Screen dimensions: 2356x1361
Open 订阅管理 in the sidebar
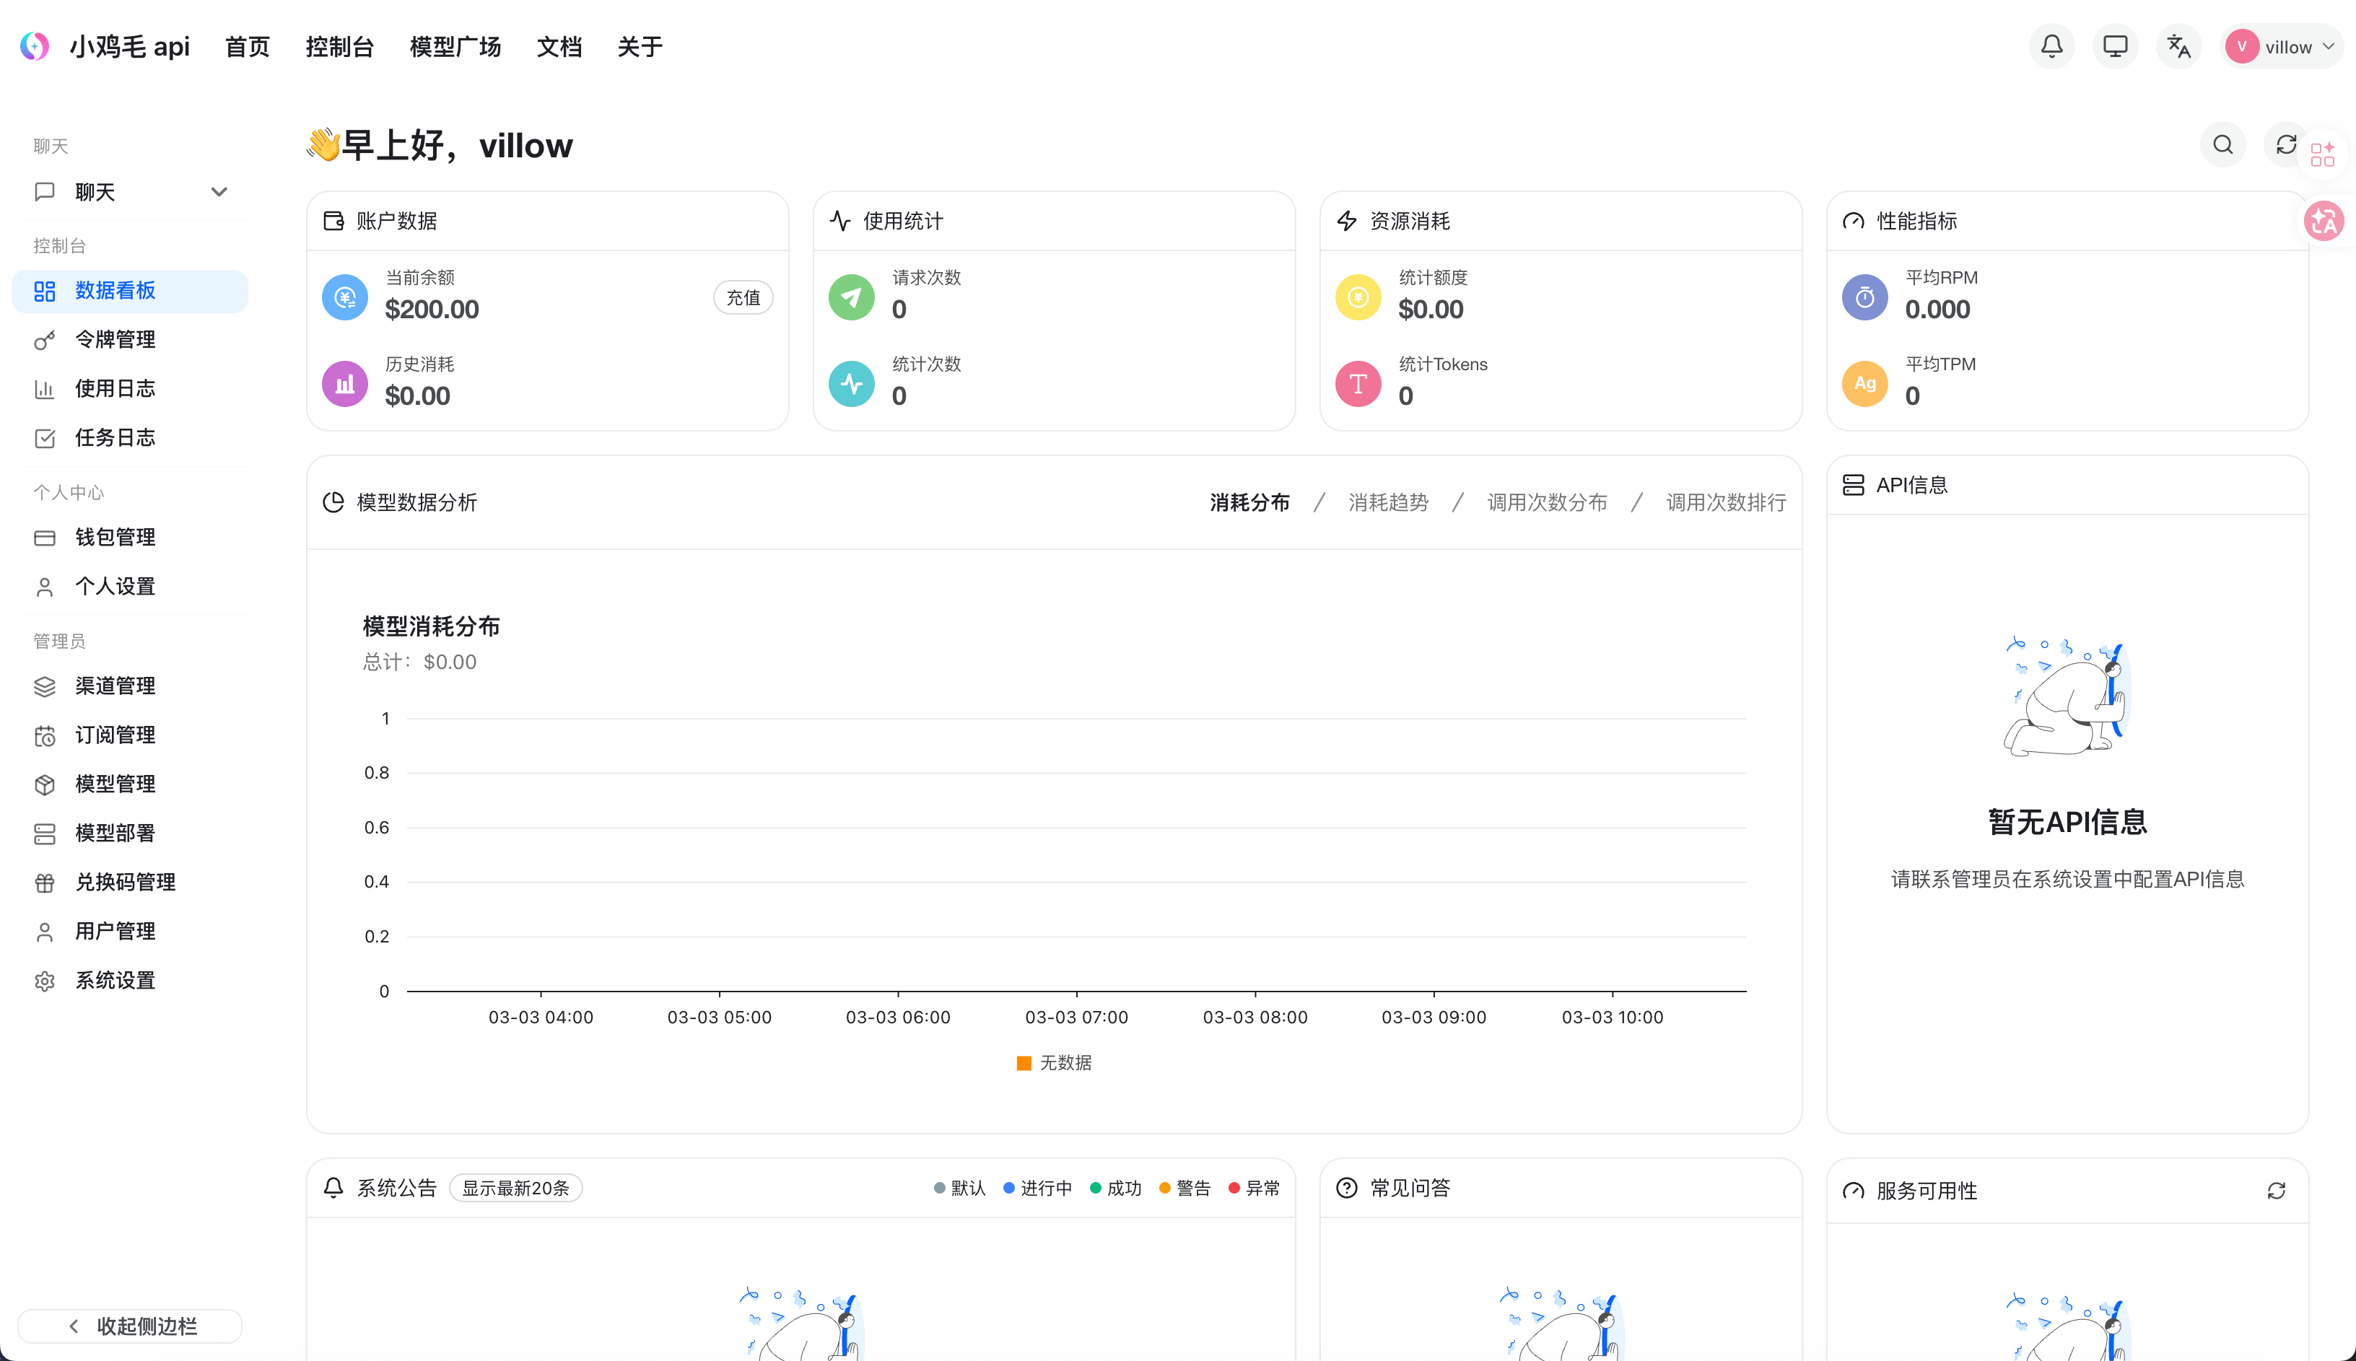click(x=130, y=735)
